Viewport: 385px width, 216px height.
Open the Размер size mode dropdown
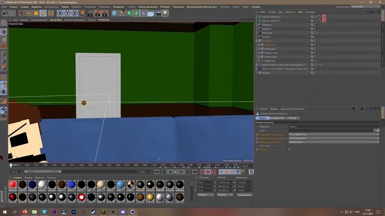224,194
